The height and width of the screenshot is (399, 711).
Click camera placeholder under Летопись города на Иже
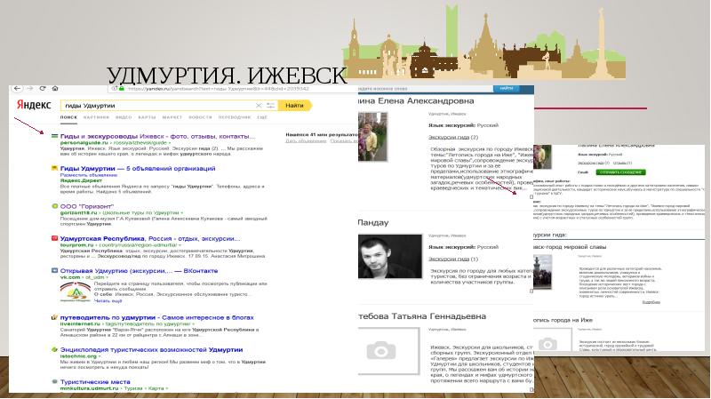tap(551, 340)
